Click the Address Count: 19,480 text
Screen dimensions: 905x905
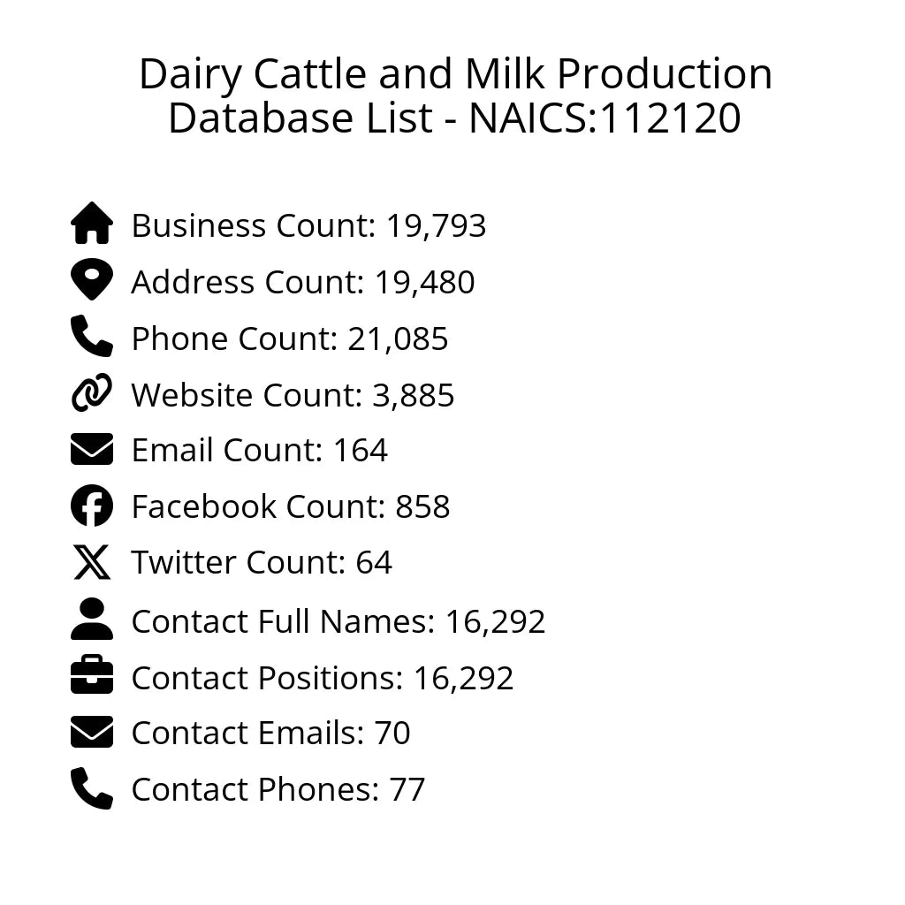303,283
